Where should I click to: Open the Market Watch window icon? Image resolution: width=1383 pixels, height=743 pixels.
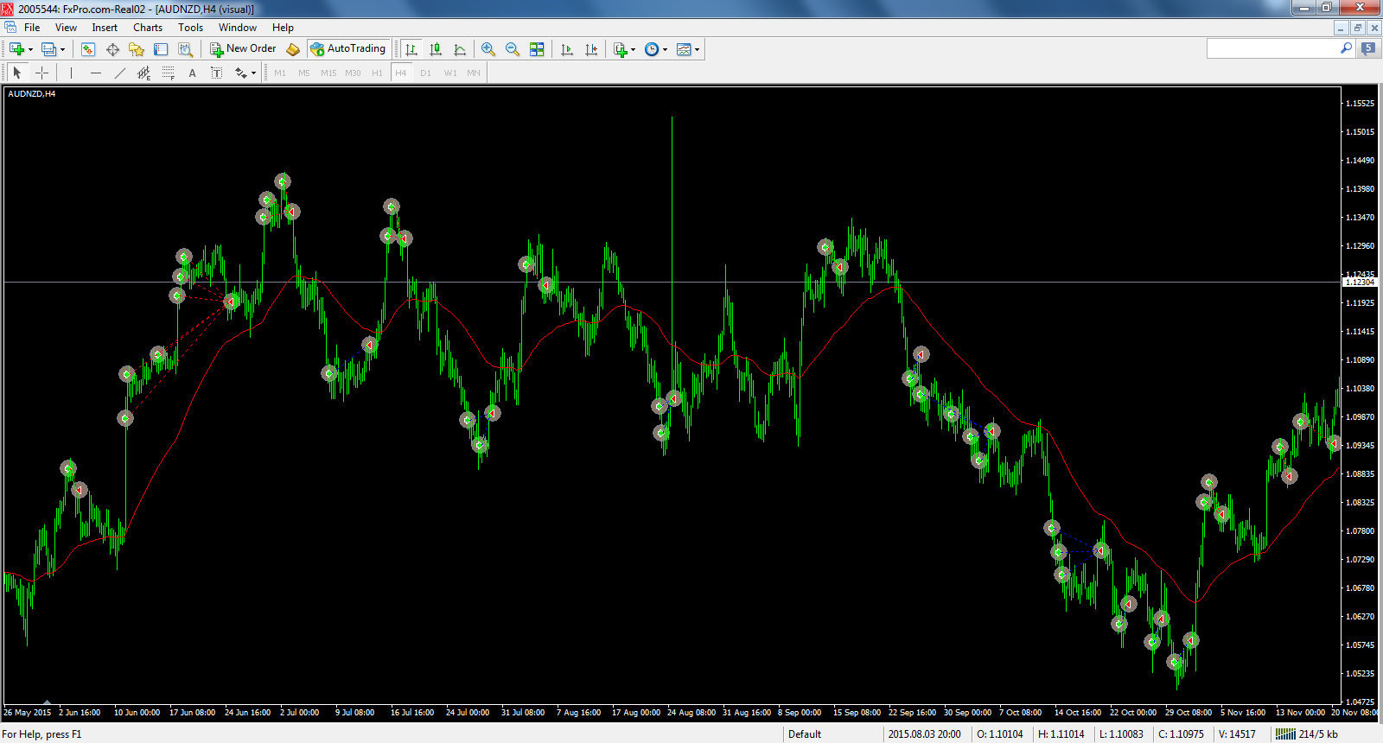pos(87,49)
